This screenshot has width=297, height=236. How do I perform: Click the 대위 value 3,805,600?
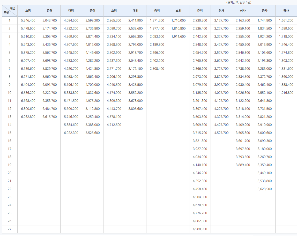coord(135,109)
